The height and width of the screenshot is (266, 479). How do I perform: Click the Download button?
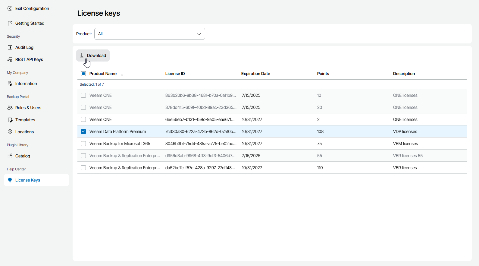click(93, 55)
